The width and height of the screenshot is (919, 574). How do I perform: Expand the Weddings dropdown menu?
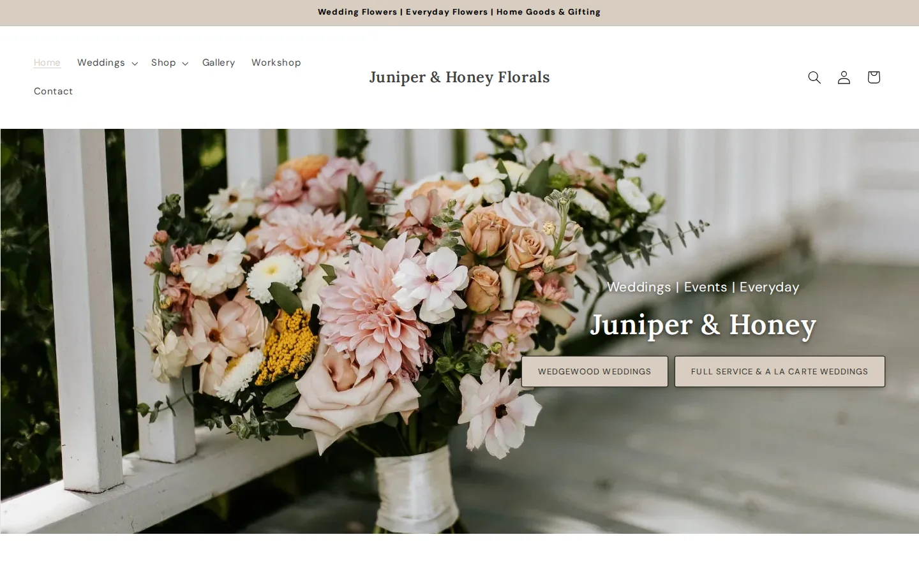coord(107,63)
